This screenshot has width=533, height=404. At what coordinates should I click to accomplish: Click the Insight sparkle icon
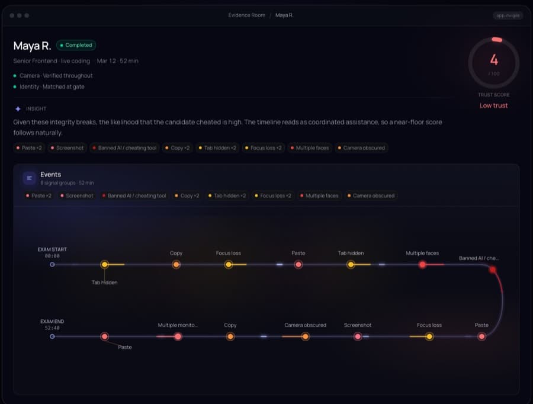click(18, 109)
